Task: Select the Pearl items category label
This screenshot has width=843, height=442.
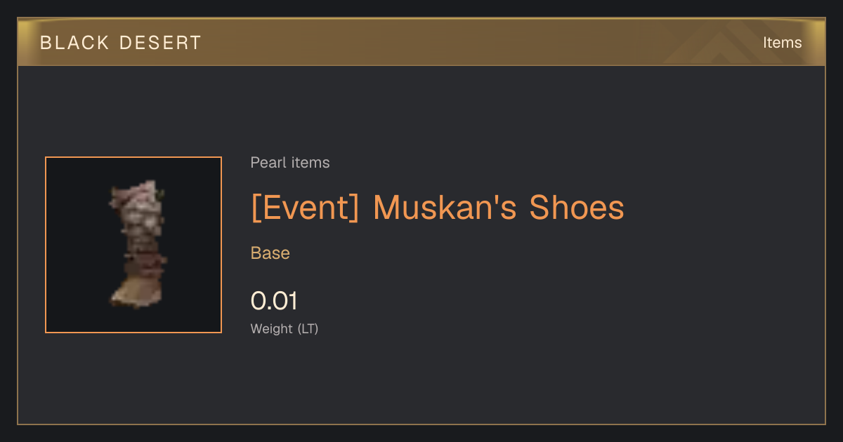Action: [290, 163]
